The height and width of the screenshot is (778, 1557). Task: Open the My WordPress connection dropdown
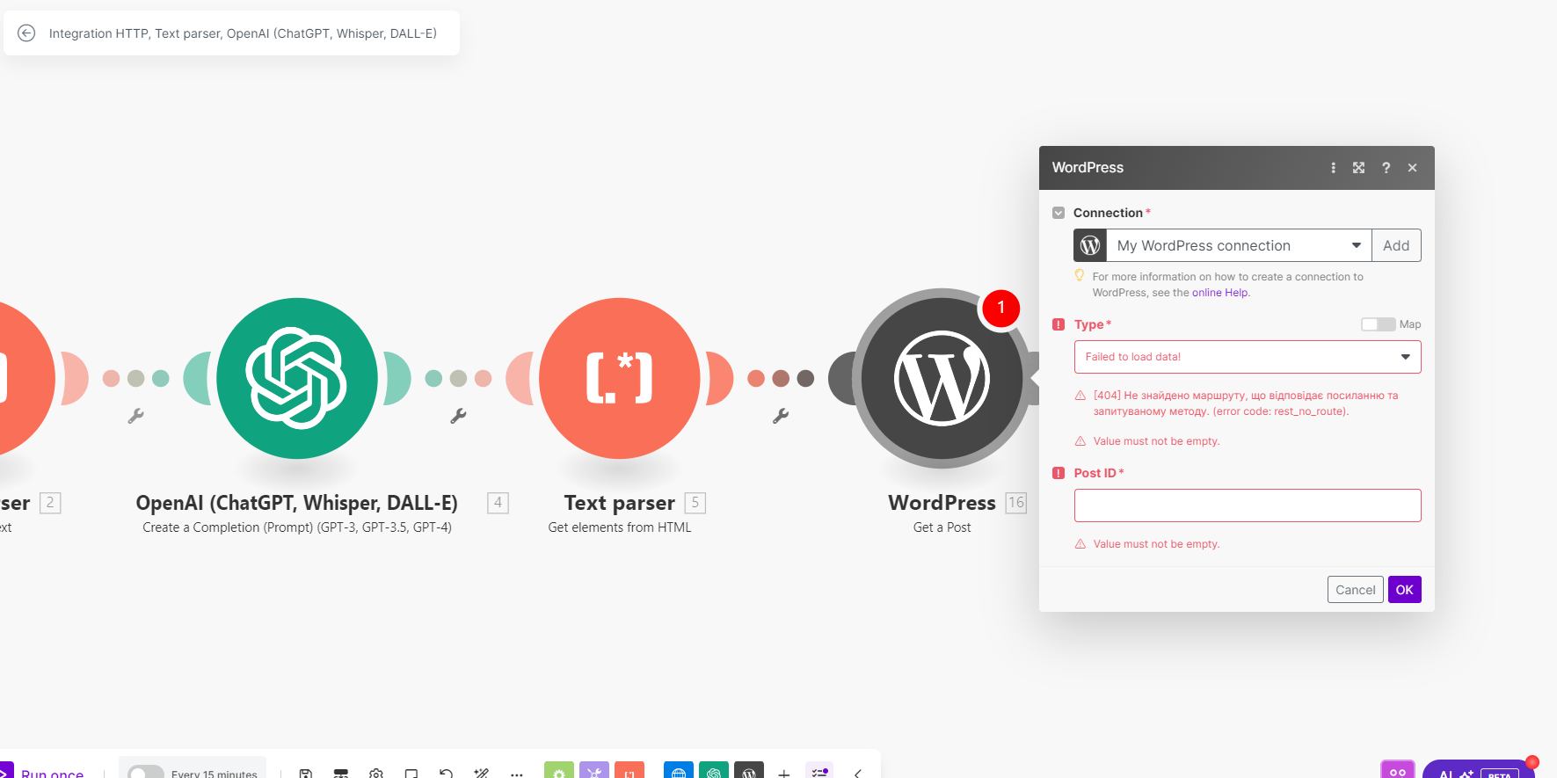pos(1239,245)
